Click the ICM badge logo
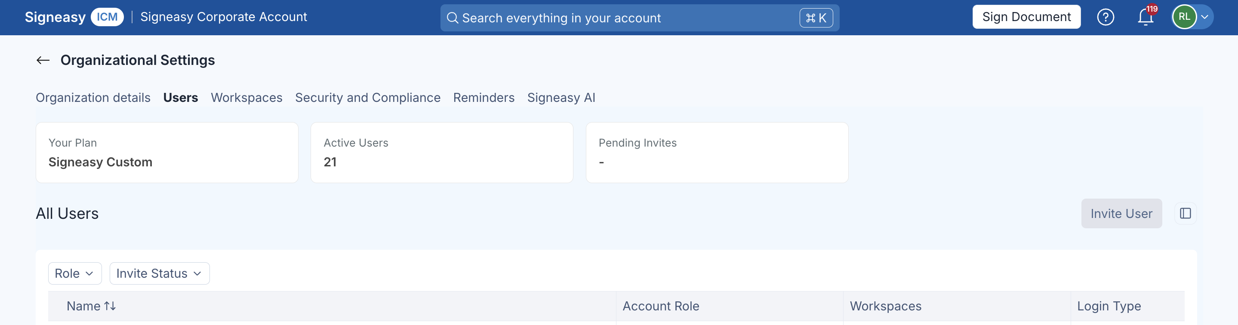This screenshot has height=325, width=1238. [107, 17]
